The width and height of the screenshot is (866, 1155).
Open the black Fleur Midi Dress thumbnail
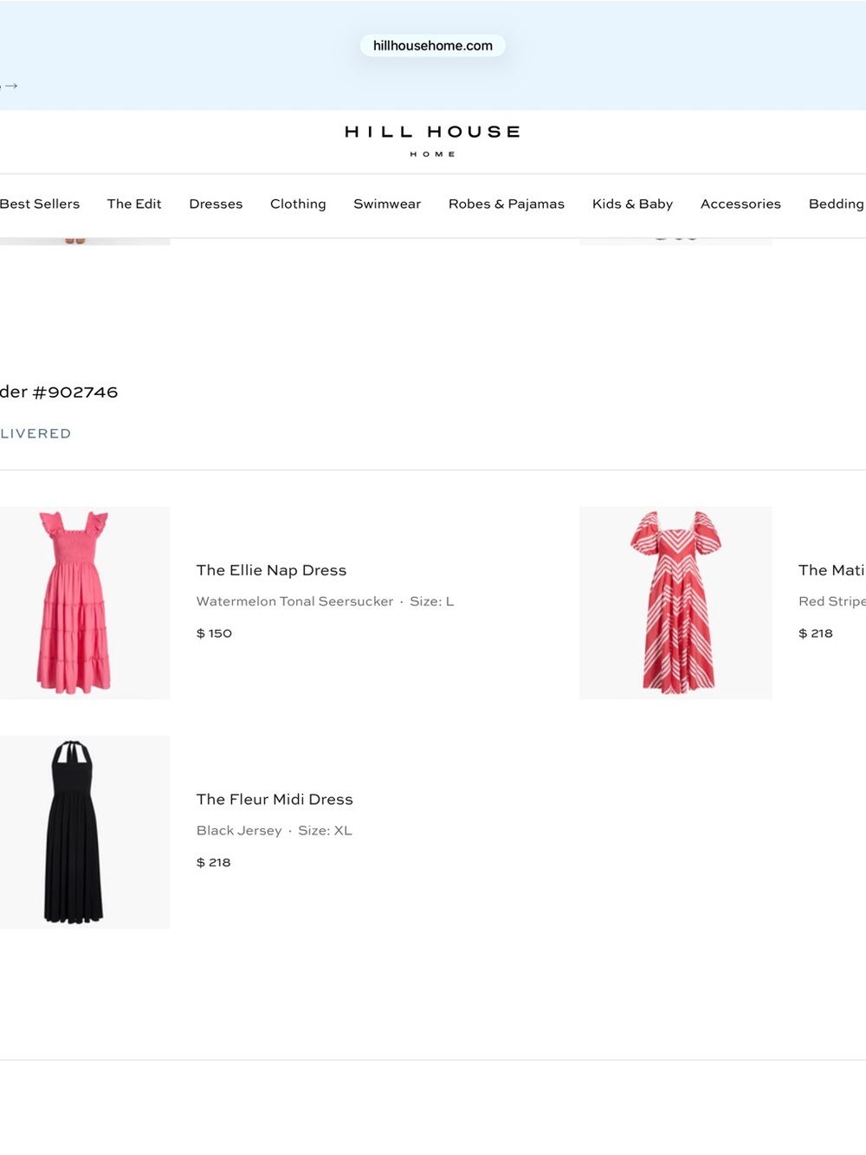point(85,832)
